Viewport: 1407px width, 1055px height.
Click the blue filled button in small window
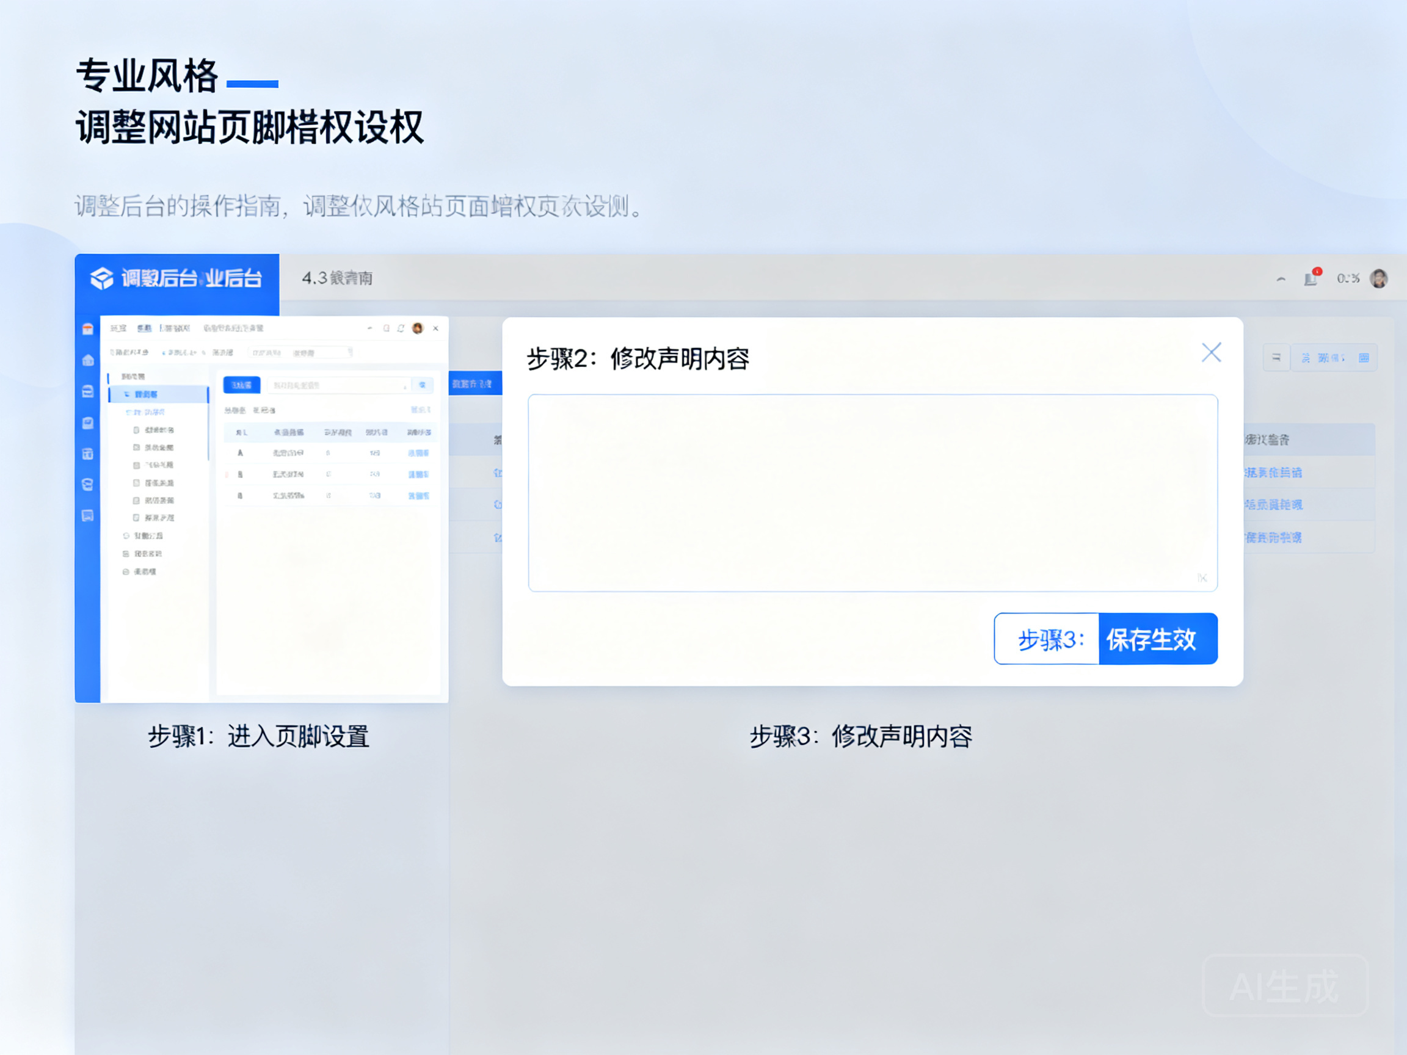click(x=242, y=385)
